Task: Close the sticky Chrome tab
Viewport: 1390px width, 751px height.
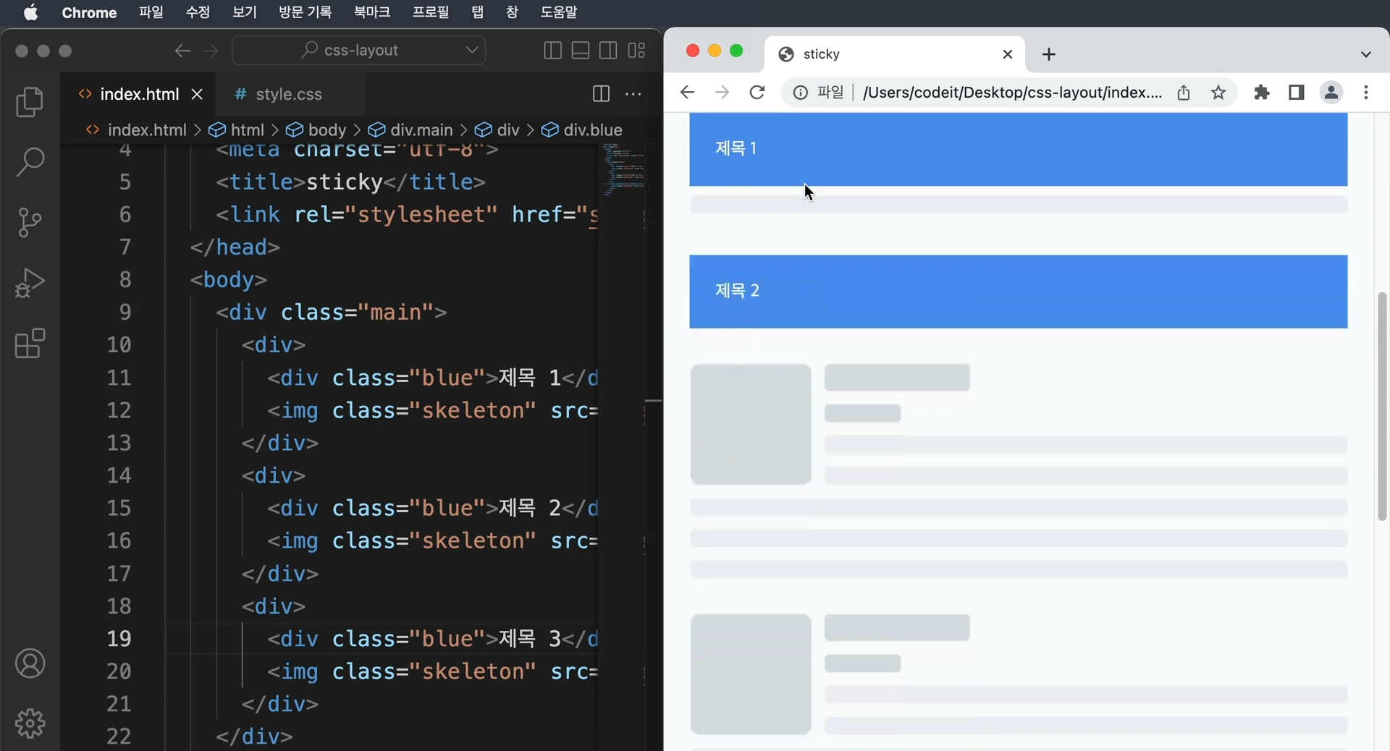Action: point(1008,54)
